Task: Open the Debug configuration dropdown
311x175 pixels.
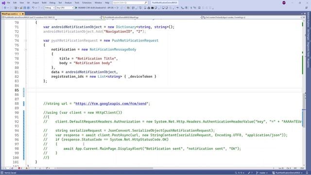Action: 50,8
